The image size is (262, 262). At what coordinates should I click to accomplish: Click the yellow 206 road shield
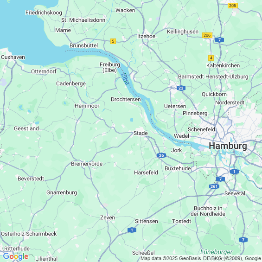tap(207, 35)
